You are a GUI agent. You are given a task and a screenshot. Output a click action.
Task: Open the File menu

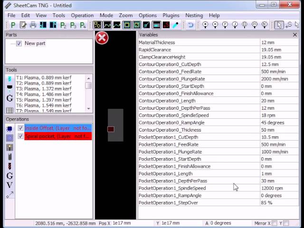[11, 15]
